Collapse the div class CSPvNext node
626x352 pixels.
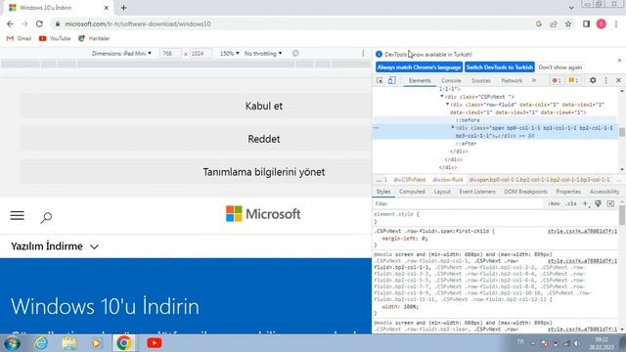click(441, 97)
